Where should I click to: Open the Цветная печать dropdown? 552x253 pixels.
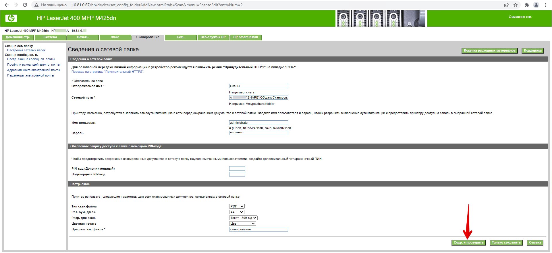click(242, 223)
